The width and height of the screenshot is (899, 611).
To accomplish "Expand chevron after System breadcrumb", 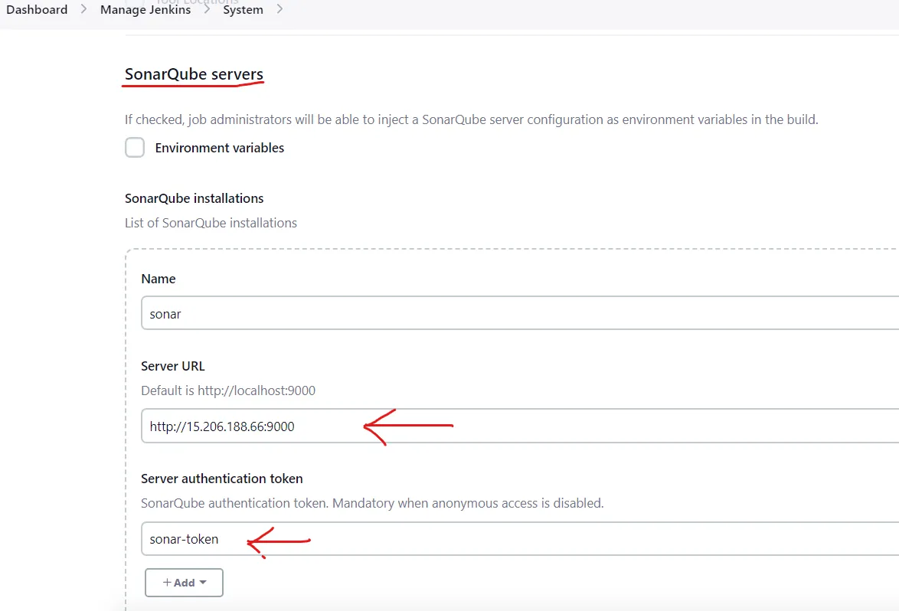I will 280,9.
